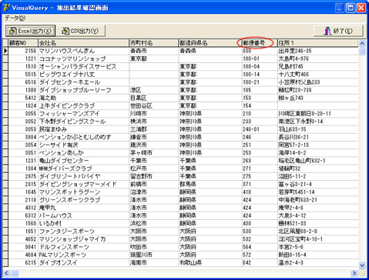This screenshot has width=369, height=280.
Task: Click the horizontal scrollbar left arrow
Action: tap(6, 273)
